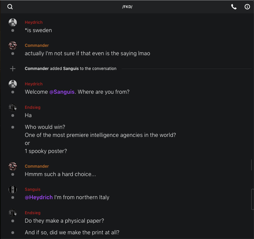
Task: Click the @Heydrich mention in Sanguis's reply
Action: pos(39,197)
